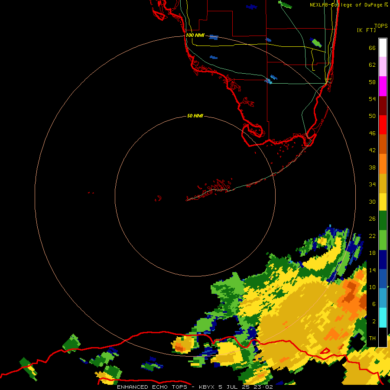The width and height of the screenshot is (390, 390).
Task: Click the "100 NMI" range ring label
Action: click(195, 36)
